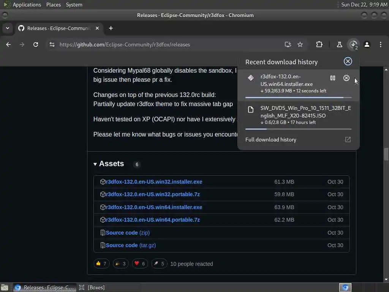
Task: Close the Recent download history popup
Action: pos(348,61)
